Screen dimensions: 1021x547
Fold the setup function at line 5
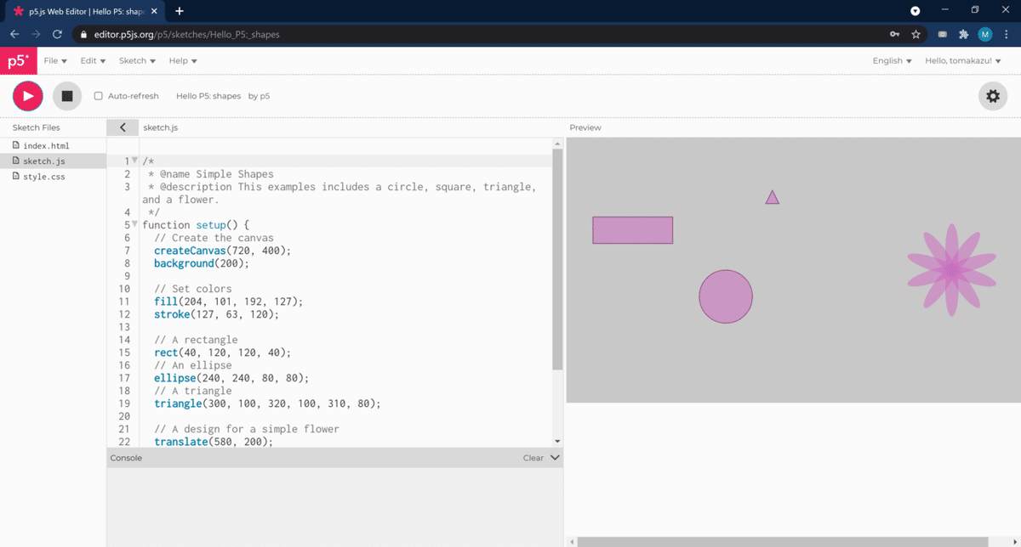point(134,225)
